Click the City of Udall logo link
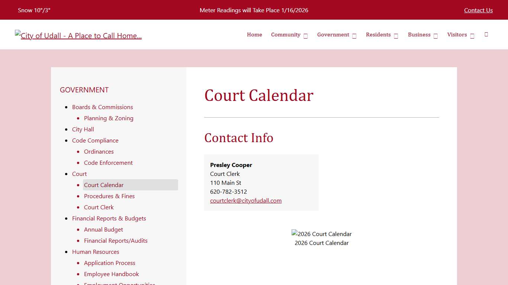This screenshot has width=508, height=285. [78, 35]
